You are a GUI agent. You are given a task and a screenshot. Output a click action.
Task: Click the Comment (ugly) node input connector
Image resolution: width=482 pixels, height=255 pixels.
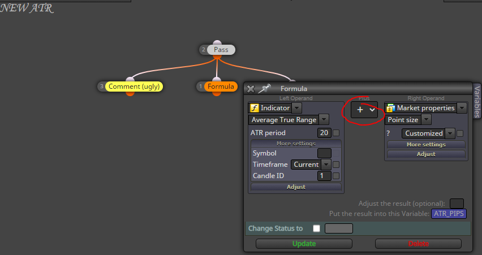click(x=130, y=80)
